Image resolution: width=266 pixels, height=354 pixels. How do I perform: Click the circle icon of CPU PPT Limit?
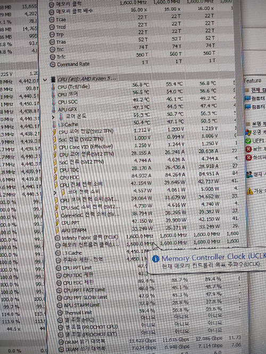(x=59, y=268)
